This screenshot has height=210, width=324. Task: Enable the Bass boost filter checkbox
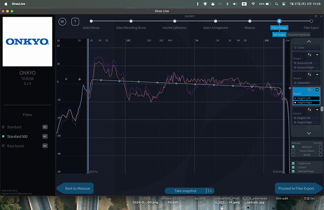coord(3,146)
